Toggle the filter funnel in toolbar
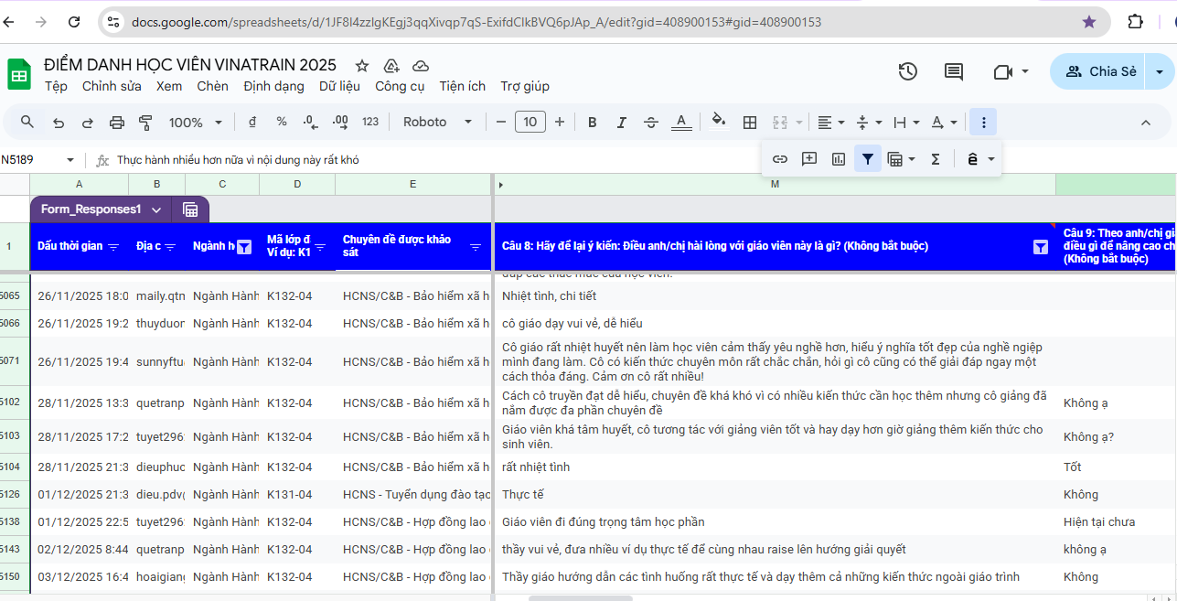This screenshot has width=1177, height=601. coord(867,159)
